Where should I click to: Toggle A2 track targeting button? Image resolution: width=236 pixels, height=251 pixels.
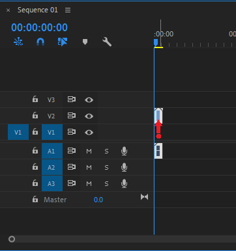52,167
